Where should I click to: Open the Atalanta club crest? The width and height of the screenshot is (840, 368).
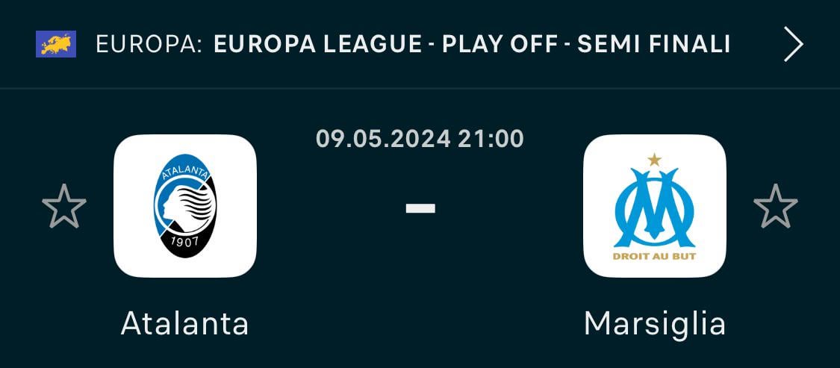tap(185, 206)
